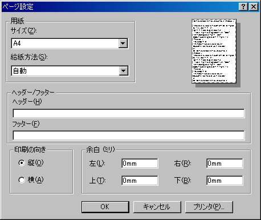Confirm with the OK button
Viewport: 261px width, 220px height.
point(105,207)
